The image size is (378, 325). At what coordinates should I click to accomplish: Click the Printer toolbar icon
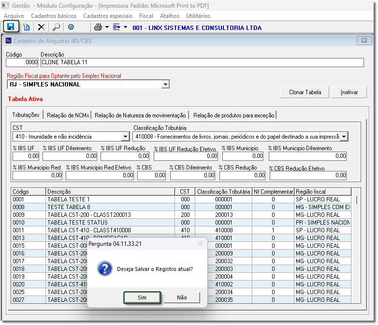(98, 27)
